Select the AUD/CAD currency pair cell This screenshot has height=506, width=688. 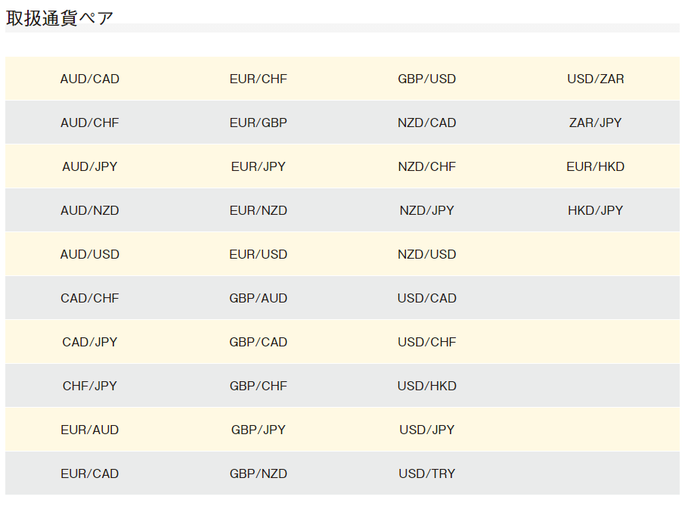89,79
